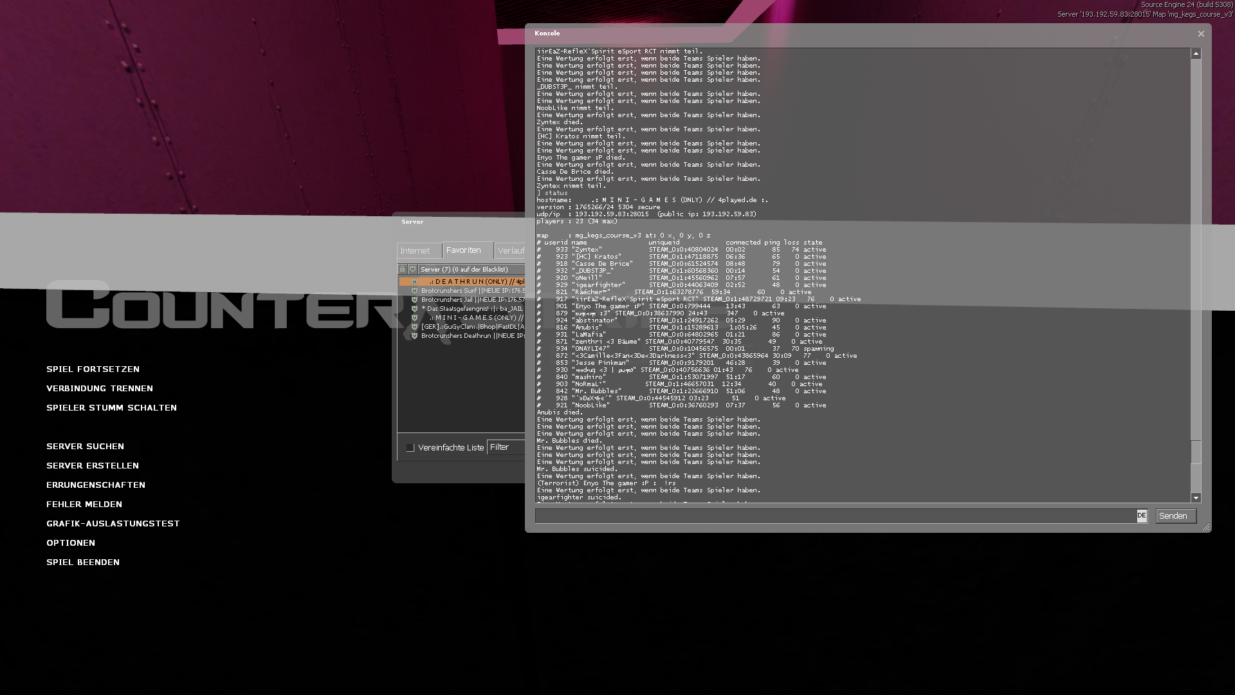Screen dimensions: 1235x695
Task: Click console row for player "mashiro"
Action: point(682,377)
